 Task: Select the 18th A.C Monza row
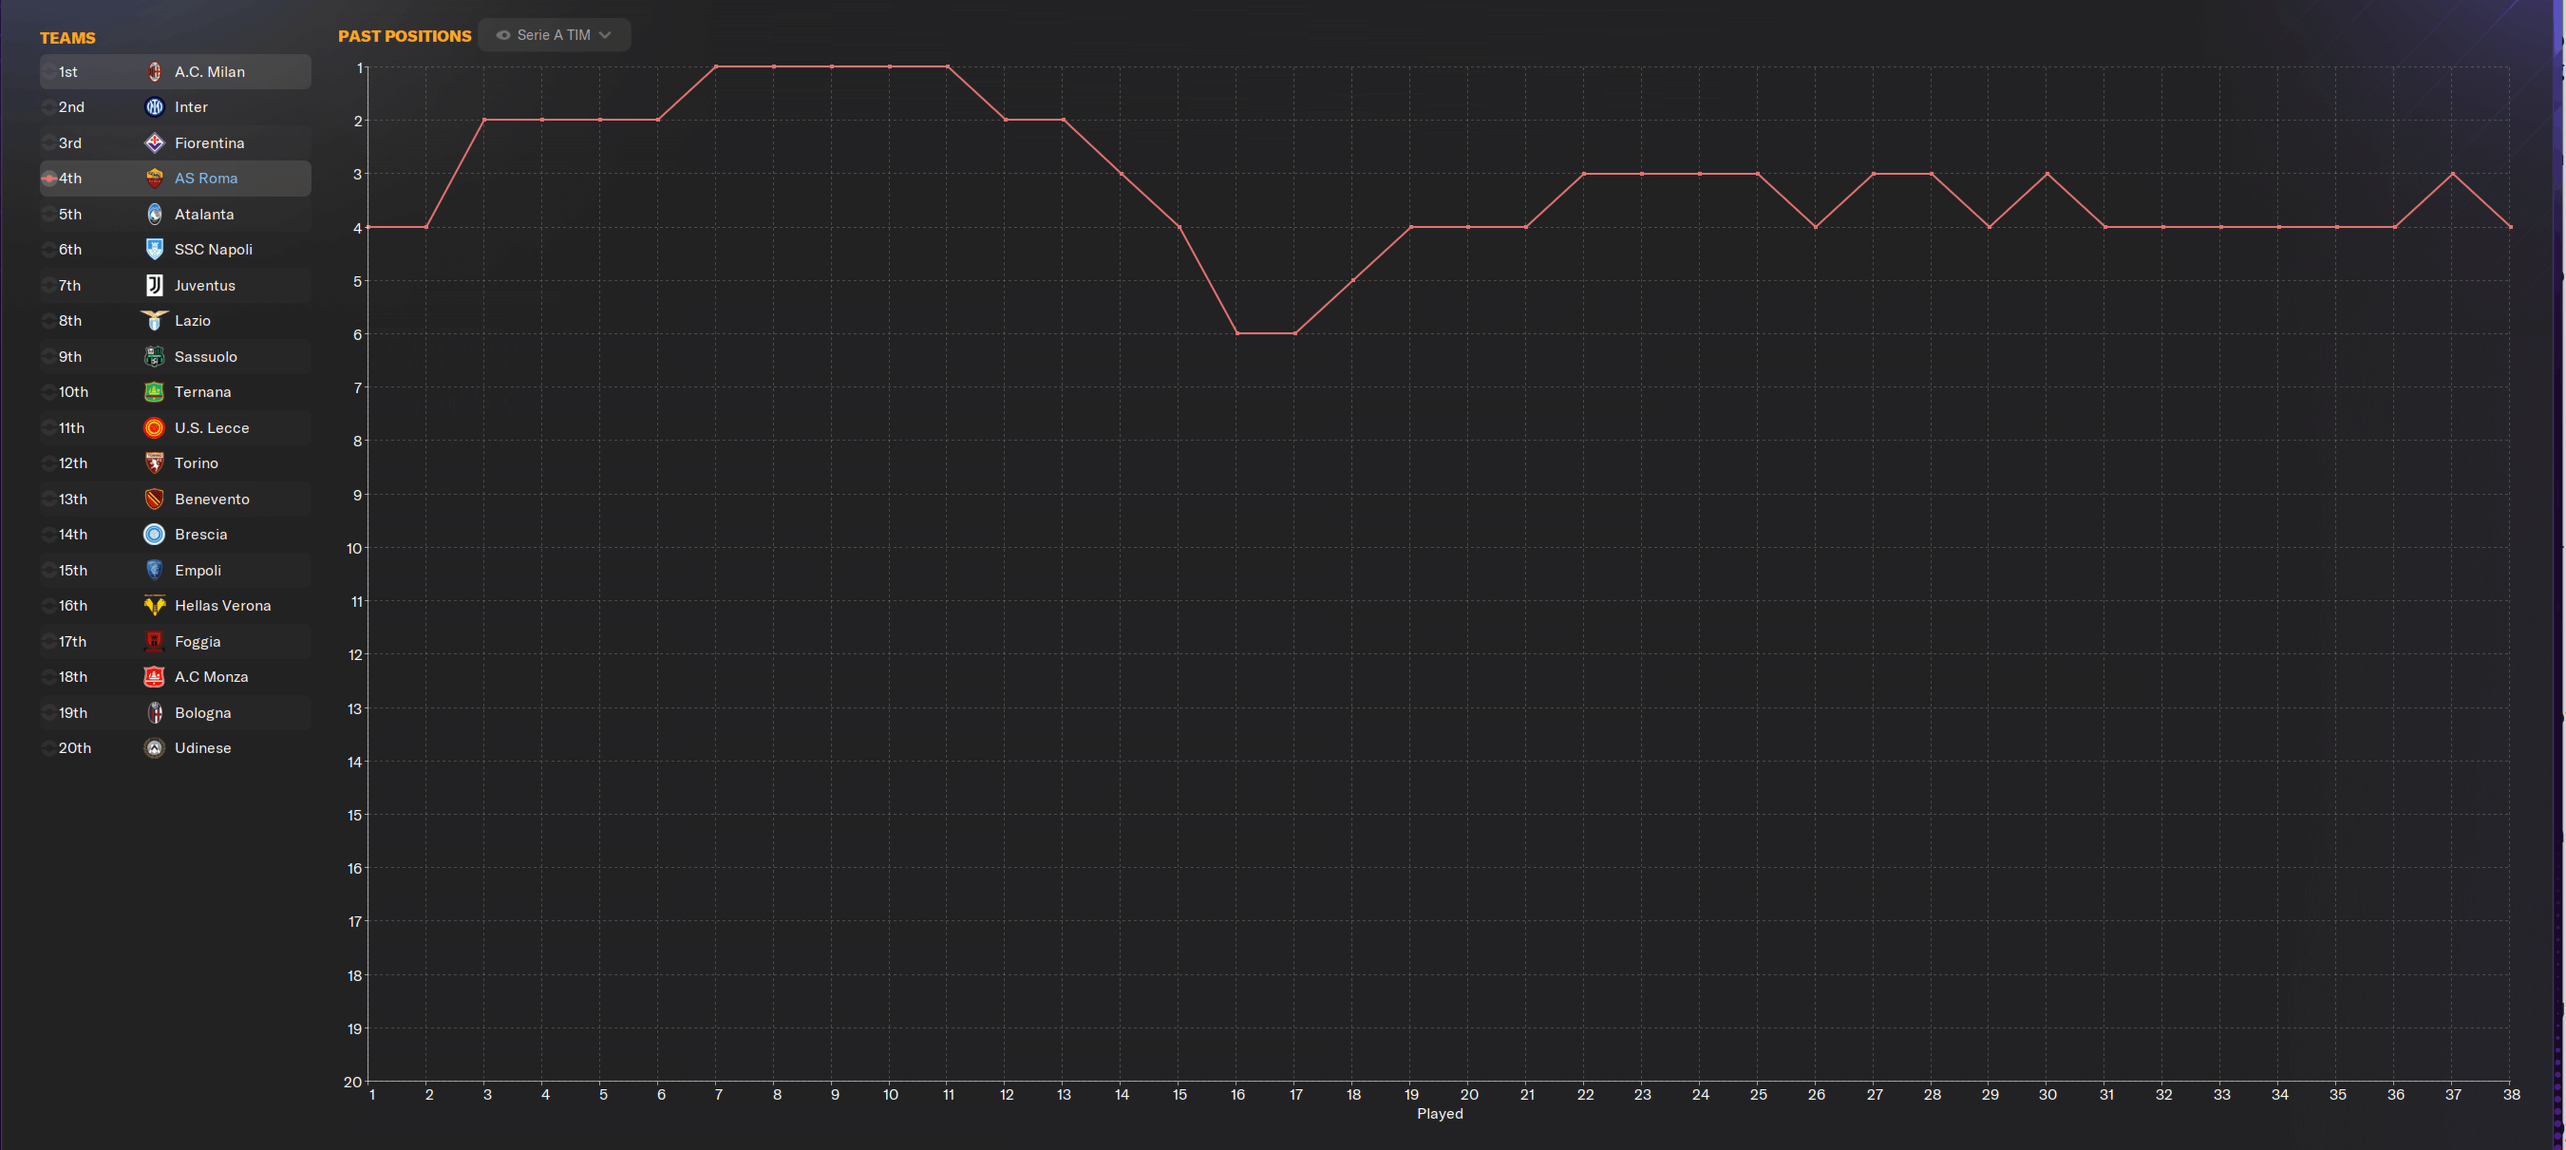[175, 677]
